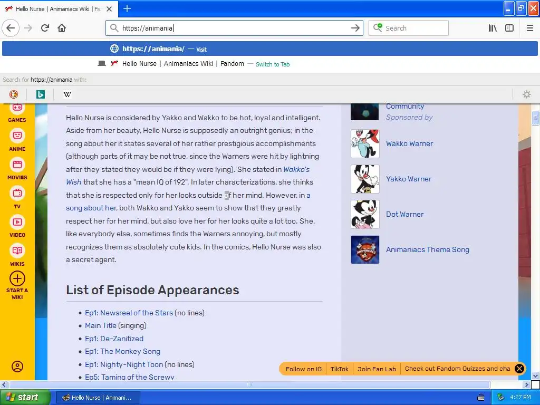Open the Yakko Warner page link

[x=409, y=179]
